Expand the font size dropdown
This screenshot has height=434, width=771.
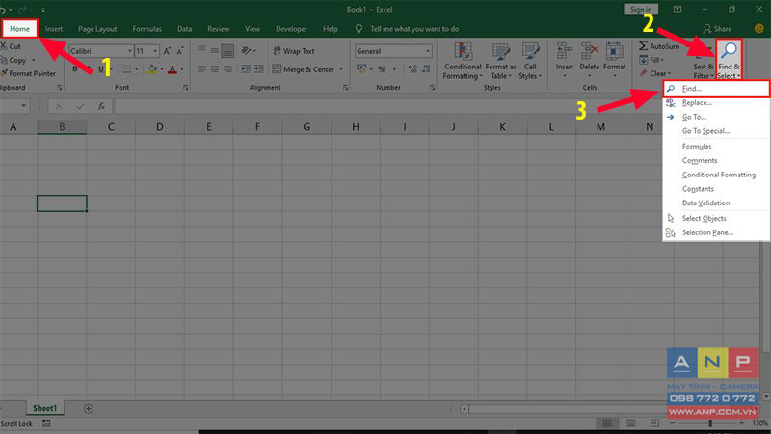point(155,51)
